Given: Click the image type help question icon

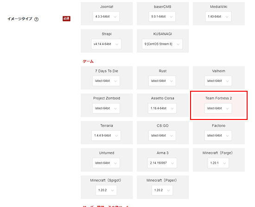Looking at the screenshot, I should (37, 19).
